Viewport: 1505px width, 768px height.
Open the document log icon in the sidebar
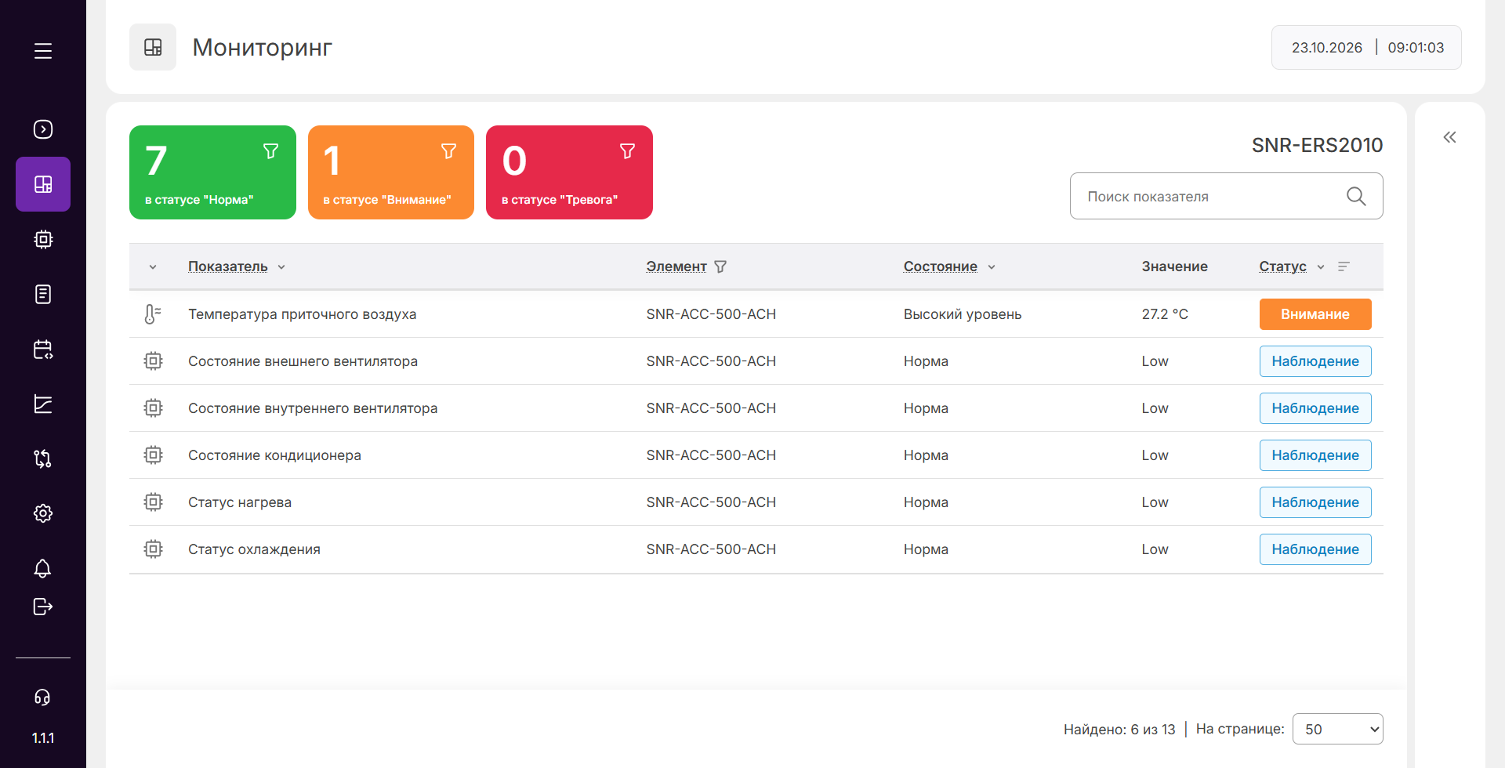43,294
